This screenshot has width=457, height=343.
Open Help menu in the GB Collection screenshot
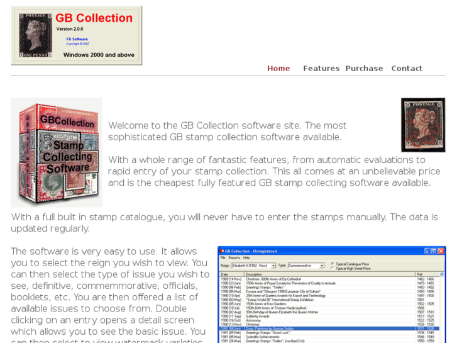coord(246,258)
